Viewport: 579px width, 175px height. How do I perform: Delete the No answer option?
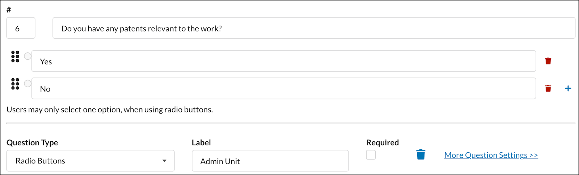(x=548, y=88)
